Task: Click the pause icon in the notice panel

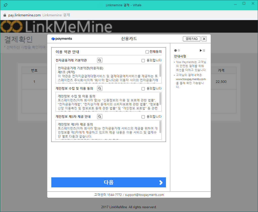Action: click(x=204, y=50)
